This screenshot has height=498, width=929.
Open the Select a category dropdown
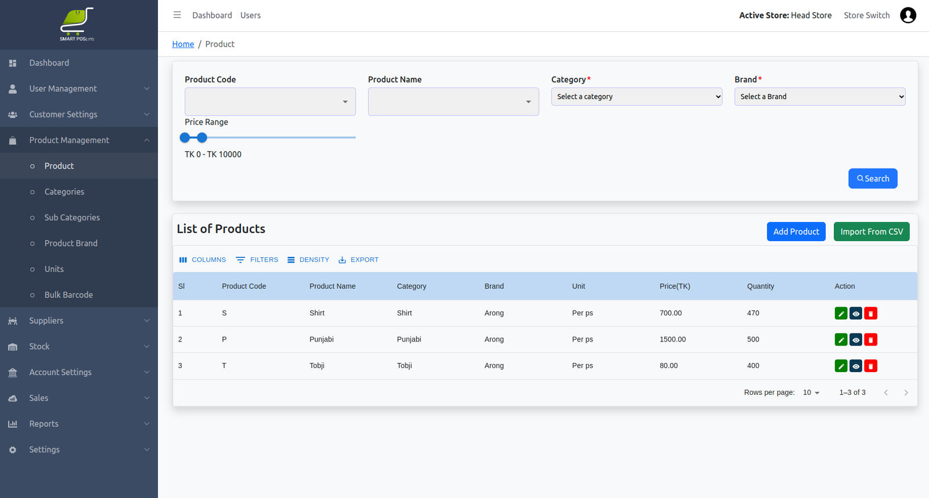click(x=636, y=97)
